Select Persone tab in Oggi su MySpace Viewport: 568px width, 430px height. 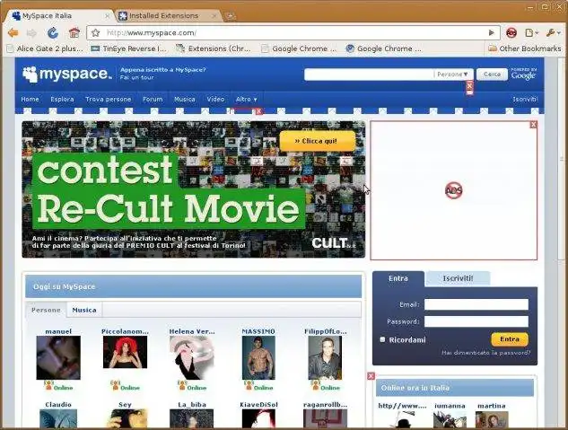[x=46, y=310]
